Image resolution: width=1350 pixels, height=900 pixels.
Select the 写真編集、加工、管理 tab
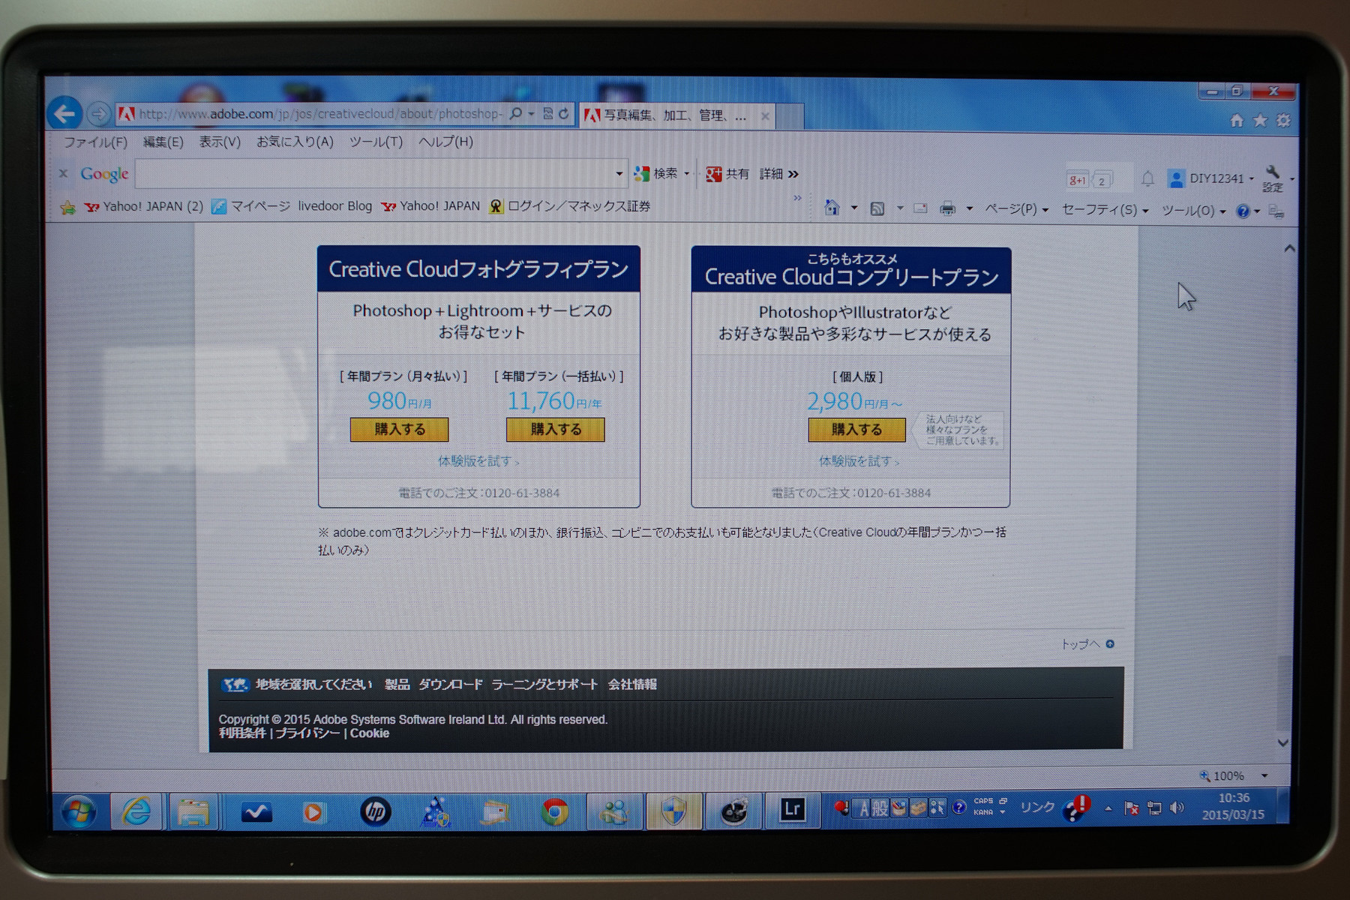point(676,115)
